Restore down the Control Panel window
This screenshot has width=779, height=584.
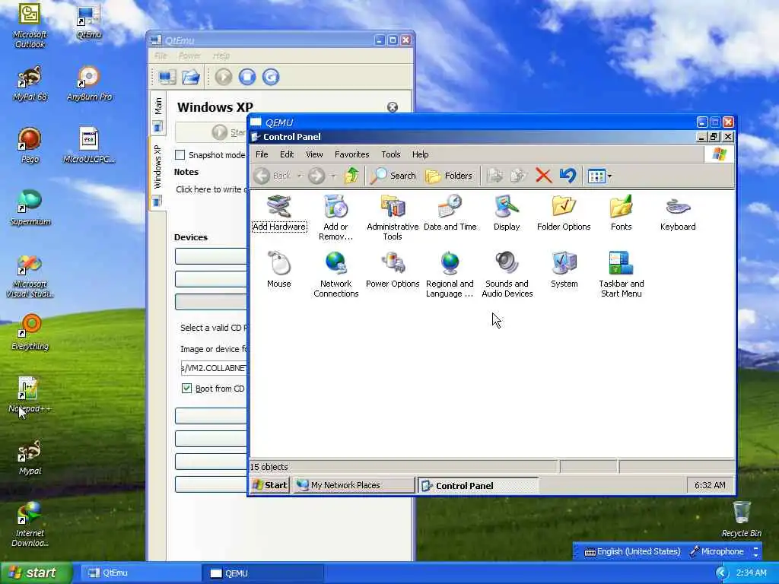click(x=714, y=137)
